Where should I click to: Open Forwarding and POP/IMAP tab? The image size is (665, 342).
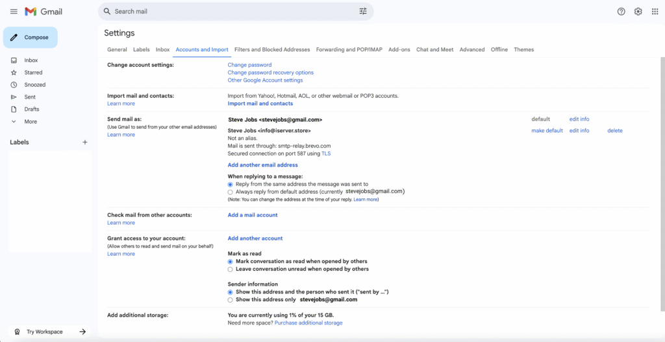349,49
